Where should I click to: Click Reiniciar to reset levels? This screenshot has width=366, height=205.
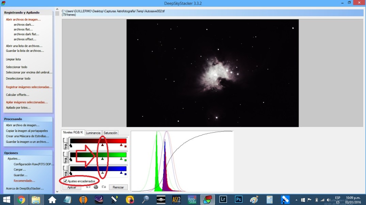pyautogui.click(x=118, y=187)
